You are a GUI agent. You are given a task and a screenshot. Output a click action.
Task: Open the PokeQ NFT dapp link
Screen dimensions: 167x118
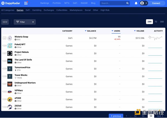[x=20, y=44]
